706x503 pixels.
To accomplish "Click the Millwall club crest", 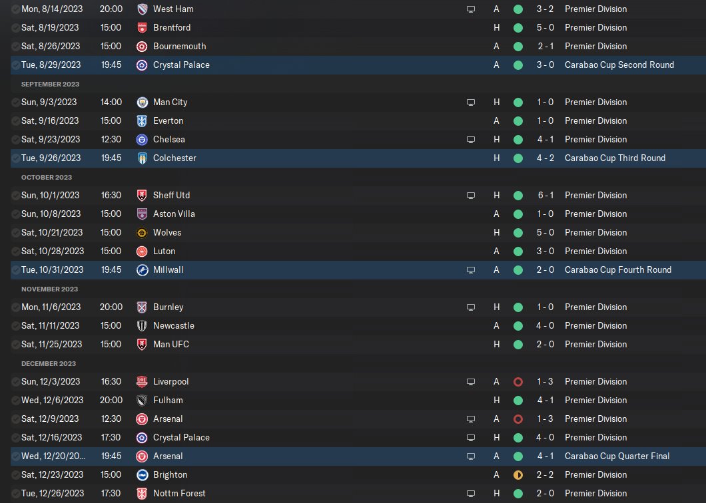I will point(142,270).
